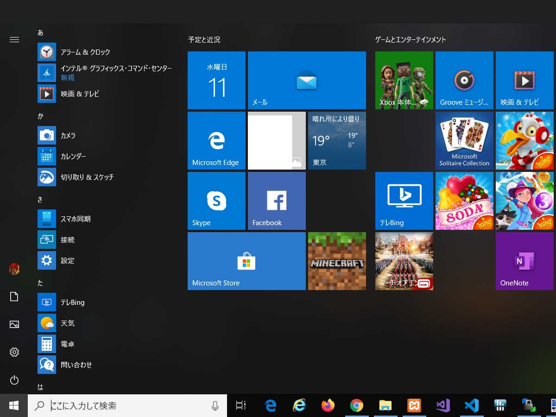
Task: Open Settings gear in the Start sidebar
Action: pos(14,353)
